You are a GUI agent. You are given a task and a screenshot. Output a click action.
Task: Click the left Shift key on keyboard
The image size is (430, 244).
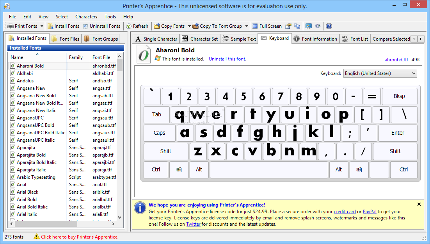click(166, 151)
